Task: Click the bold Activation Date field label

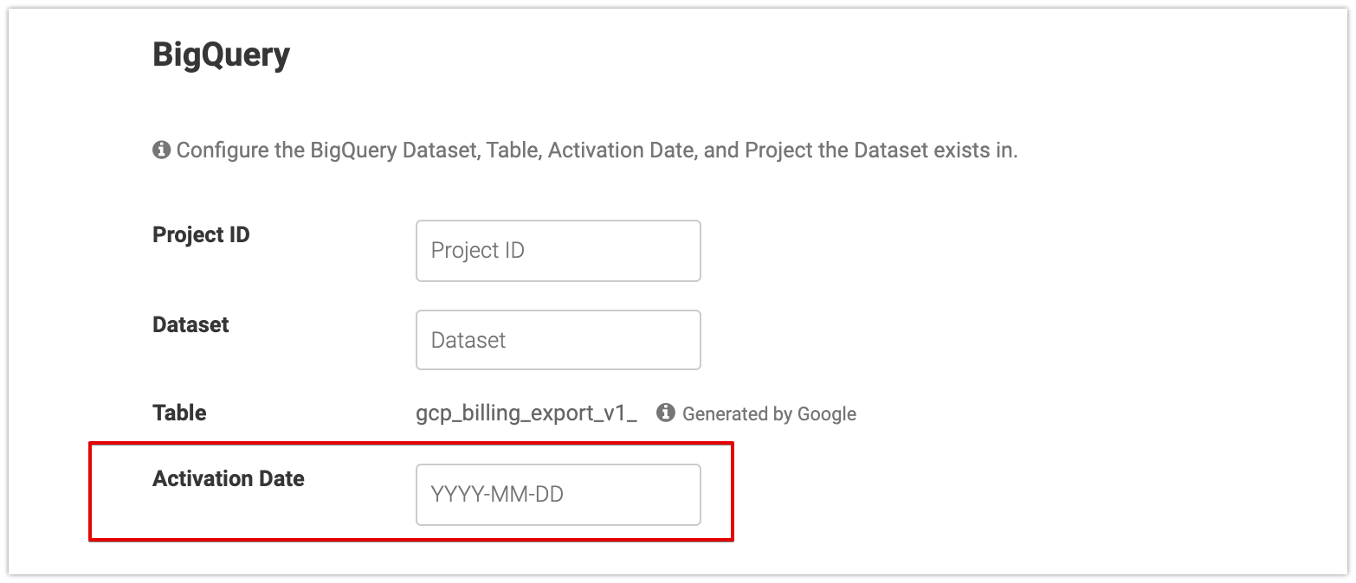Action: 229,479
